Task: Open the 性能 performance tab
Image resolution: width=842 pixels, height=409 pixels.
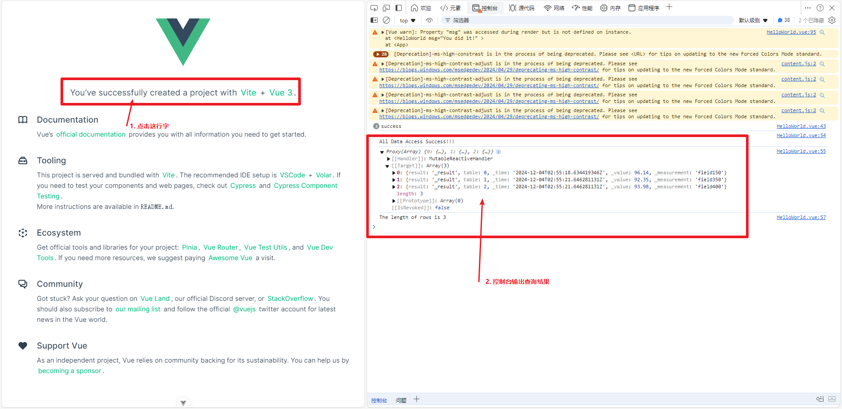Action: [582, 8]
